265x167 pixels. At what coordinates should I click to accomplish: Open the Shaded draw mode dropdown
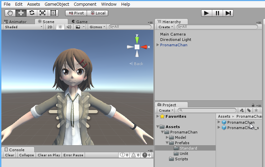click(23, 27)
